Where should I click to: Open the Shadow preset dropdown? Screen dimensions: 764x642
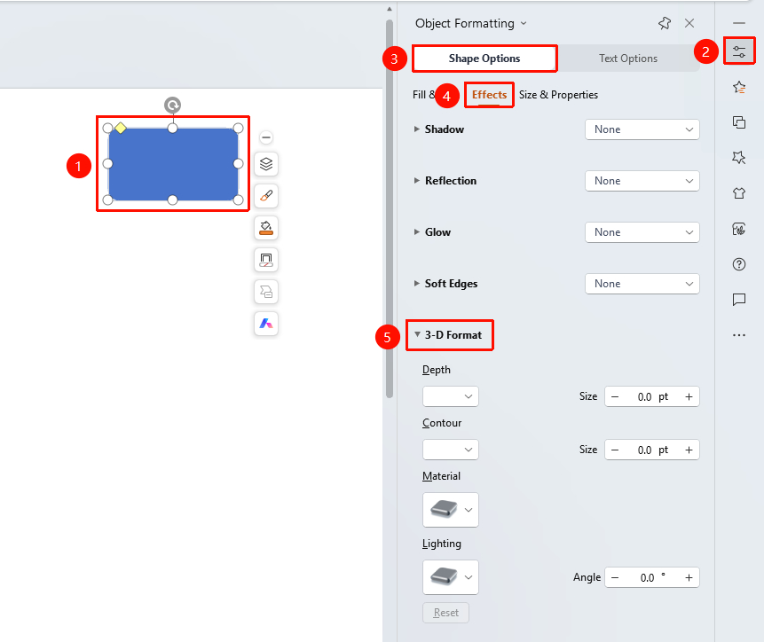tap(642, 129)
